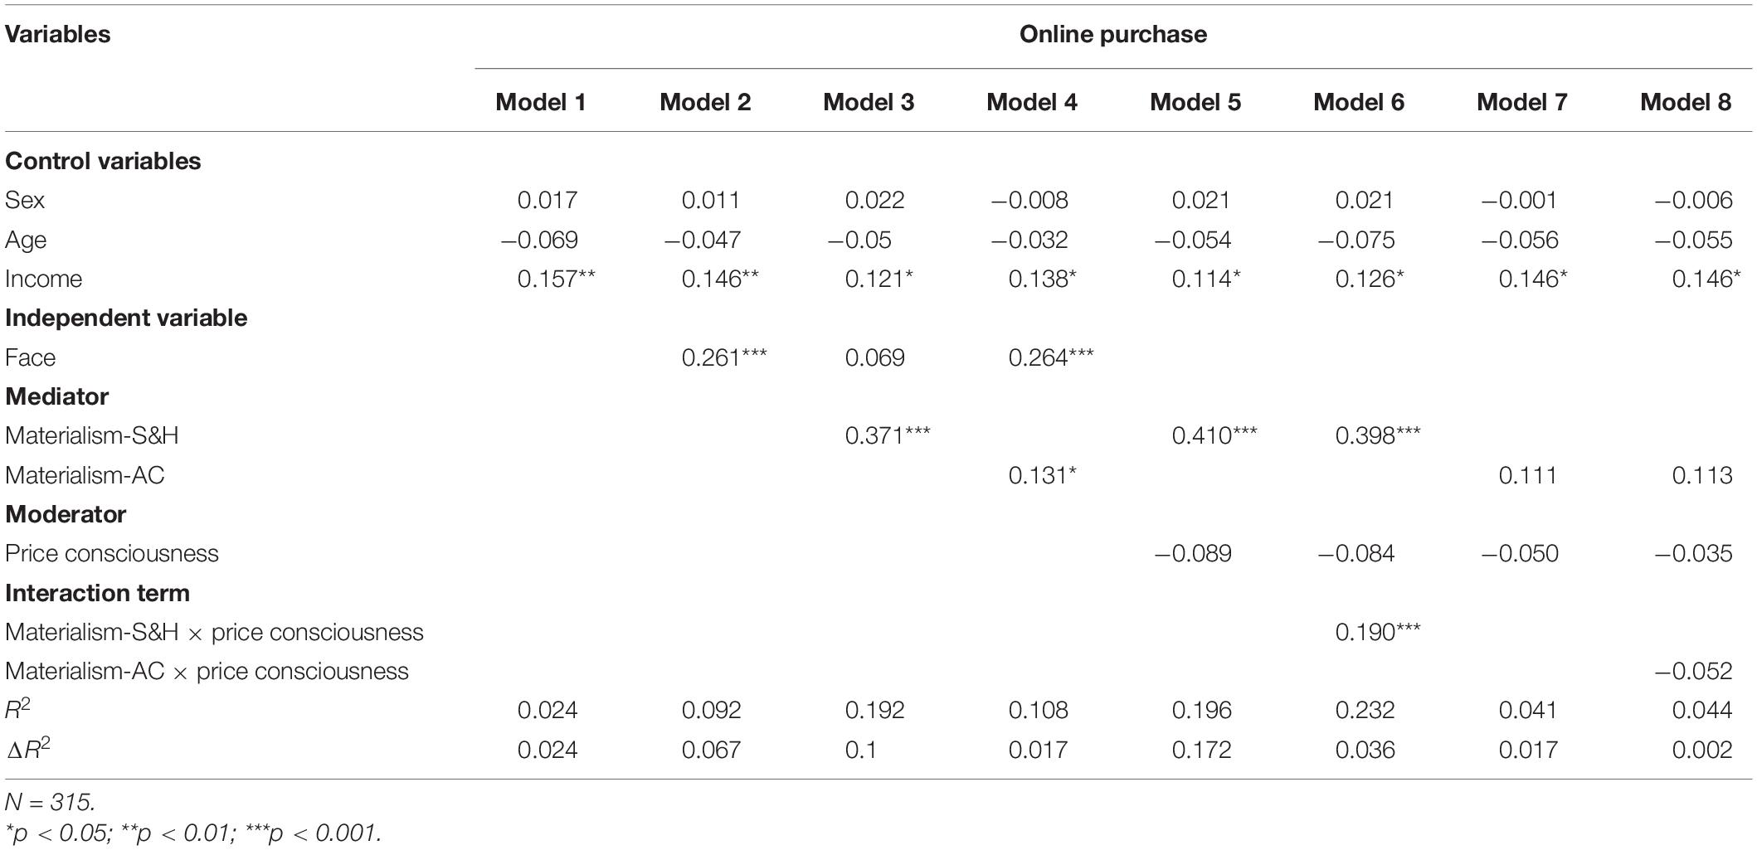This screenshot has width=1757, height=850.
Task: Select the Model 6 column header
Action: point(1359,102)
